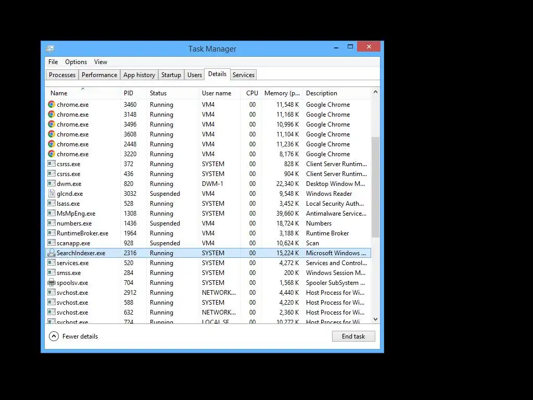Sort by the Description column header
533x400 pixels.
pyautogui.click(x=337, y=93)
